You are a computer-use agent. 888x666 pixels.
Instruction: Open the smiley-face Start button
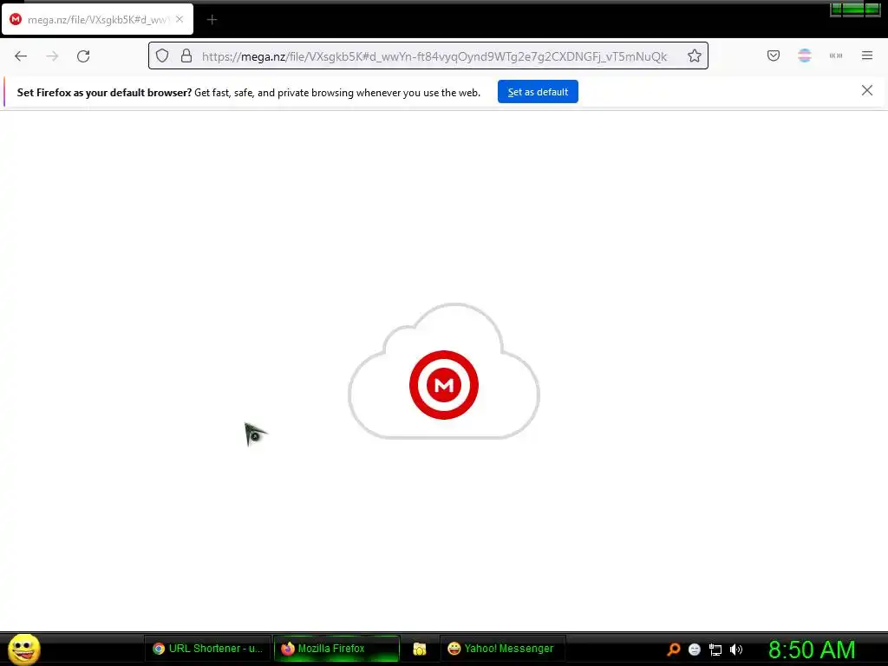point(24,649)
